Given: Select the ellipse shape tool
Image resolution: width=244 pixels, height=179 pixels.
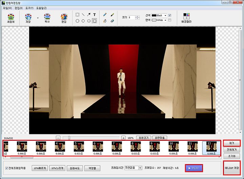Looking at the screenshot, I should click(x=83, y=21).
